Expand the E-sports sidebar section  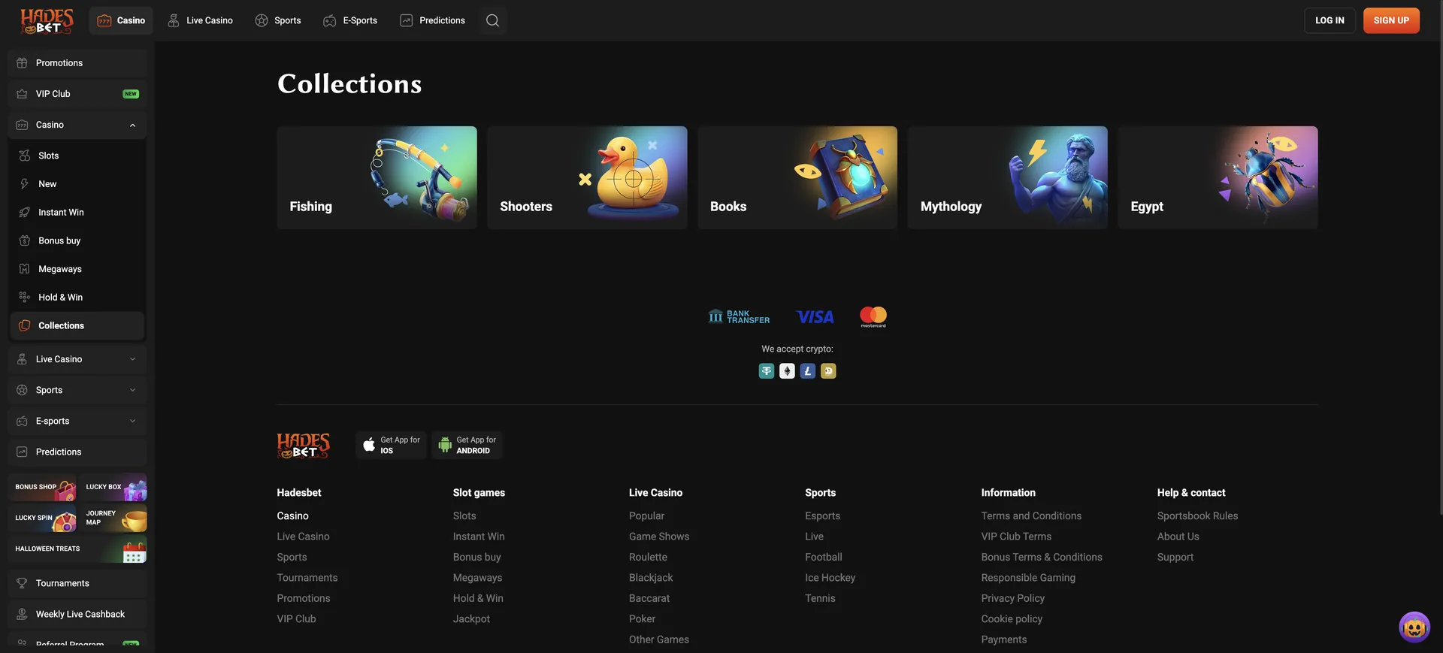tap(77, 421)
